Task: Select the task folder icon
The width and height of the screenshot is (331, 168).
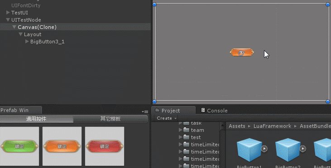Action: coord(186,123)
